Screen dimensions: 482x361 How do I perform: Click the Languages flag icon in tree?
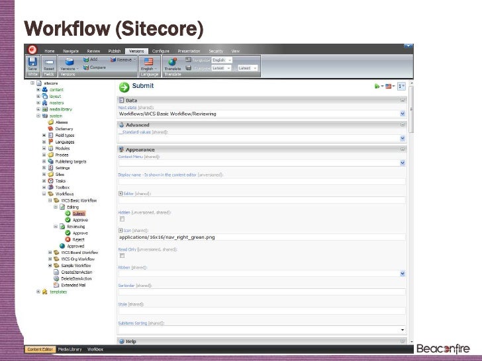tap(51, 141)
